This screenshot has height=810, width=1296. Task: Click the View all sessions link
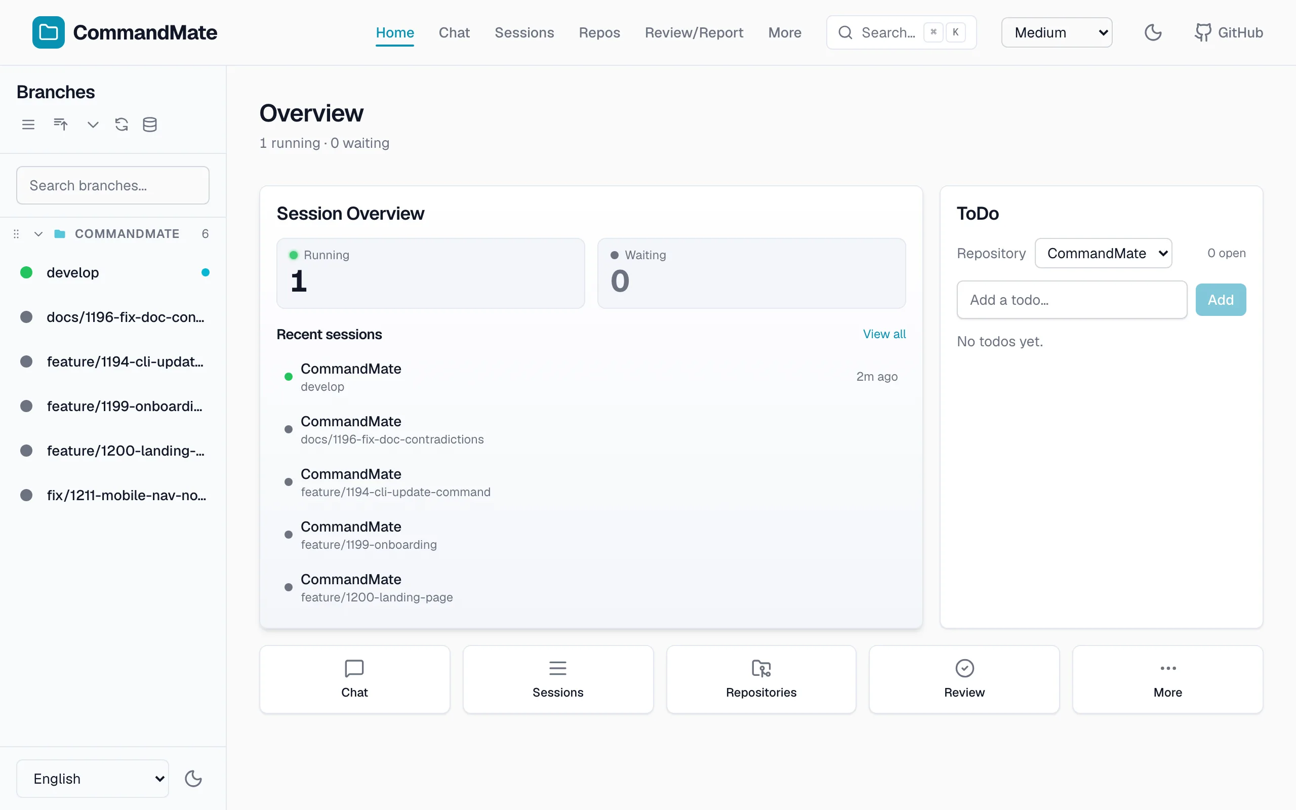click(884, 334)
